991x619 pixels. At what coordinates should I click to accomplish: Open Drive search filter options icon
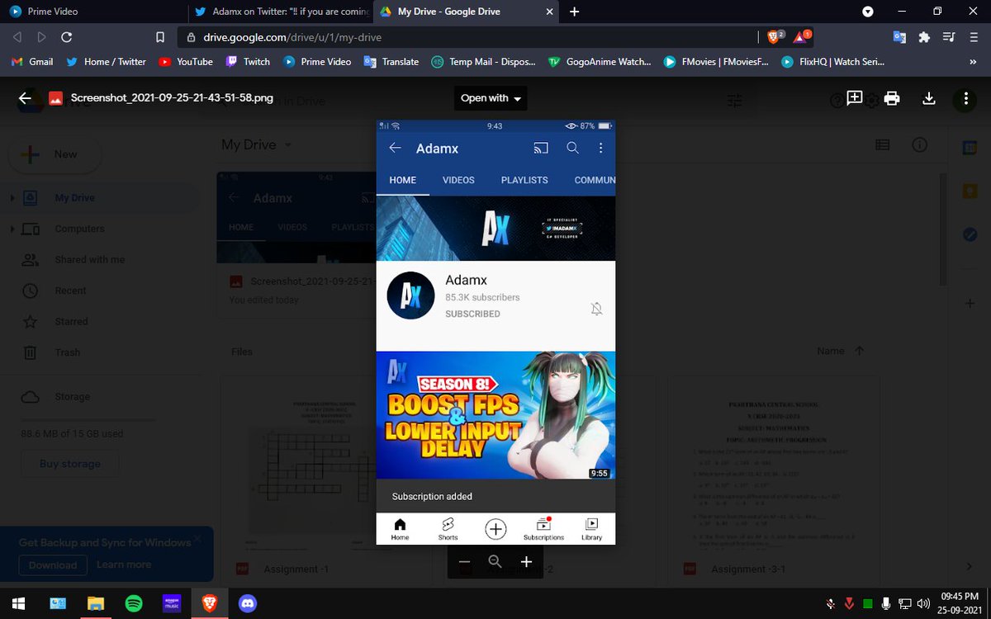[735, 101]
